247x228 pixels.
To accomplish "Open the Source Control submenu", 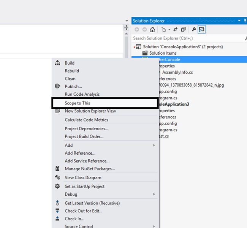I will 105,226.
